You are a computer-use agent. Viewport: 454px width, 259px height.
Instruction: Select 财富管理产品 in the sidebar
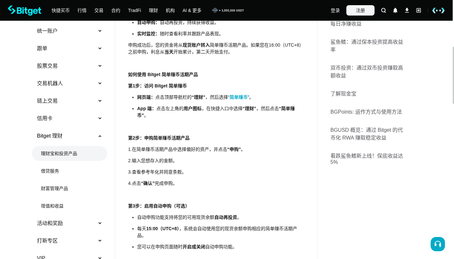pos(54,188)
